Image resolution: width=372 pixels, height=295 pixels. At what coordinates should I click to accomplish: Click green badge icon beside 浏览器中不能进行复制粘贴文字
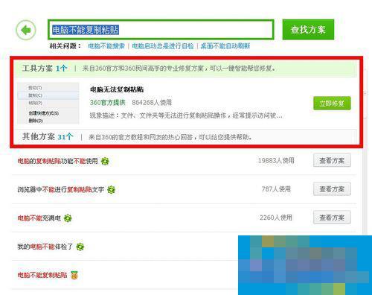click(112, 190)
